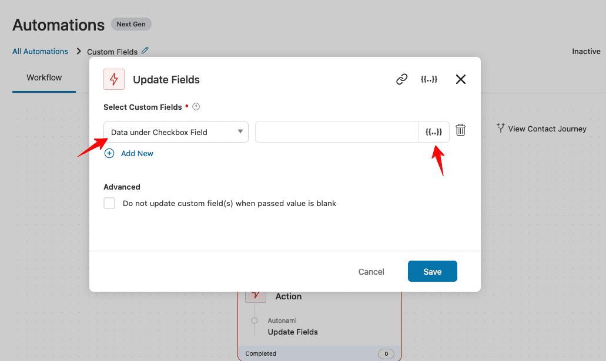Enable 'Do not update custom field(s) when blank'
This screenshot has height=361, width=606.
[109, 203]
